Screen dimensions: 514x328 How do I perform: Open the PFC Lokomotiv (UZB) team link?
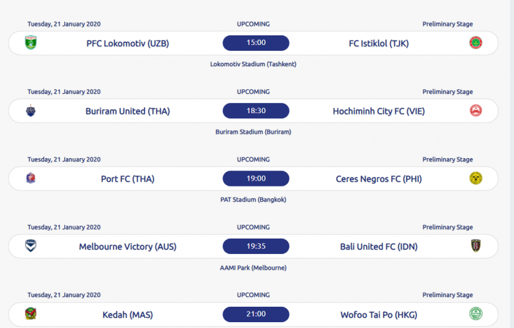coord(127,44)
